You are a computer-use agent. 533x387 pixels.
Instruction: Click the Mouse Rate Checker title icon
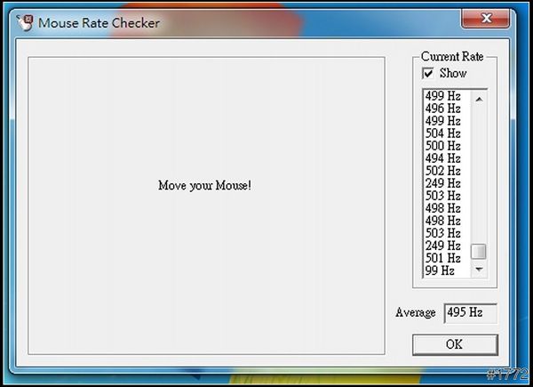25,23
